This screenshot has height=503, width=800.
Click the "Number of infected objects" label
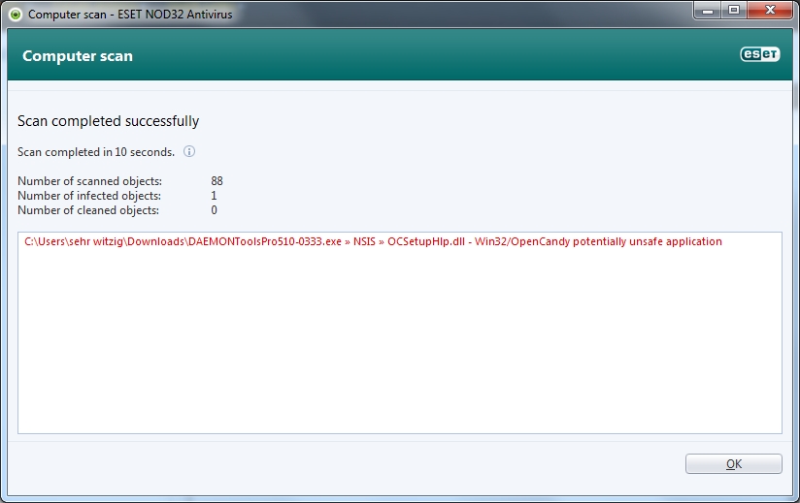click(x=90, y=196)
